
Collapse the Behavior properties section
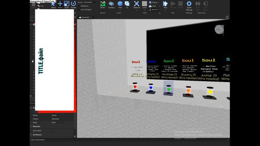click(x=31, y=127)
